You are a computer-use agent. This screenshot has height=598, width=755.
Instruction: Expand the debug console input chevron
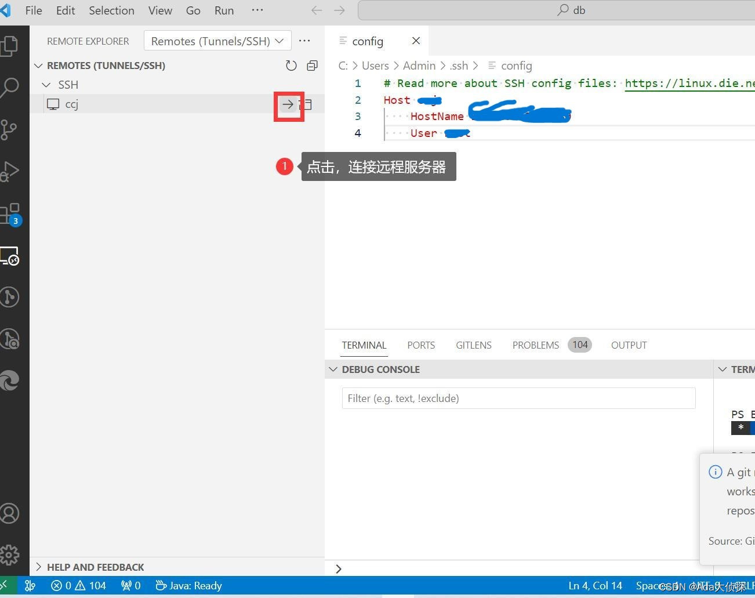click(338, 569)
